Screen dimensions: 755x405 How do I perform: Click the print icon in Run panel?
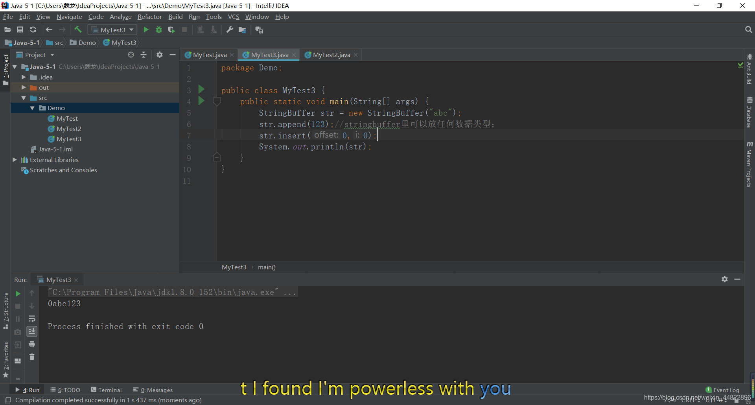(32, 344)
